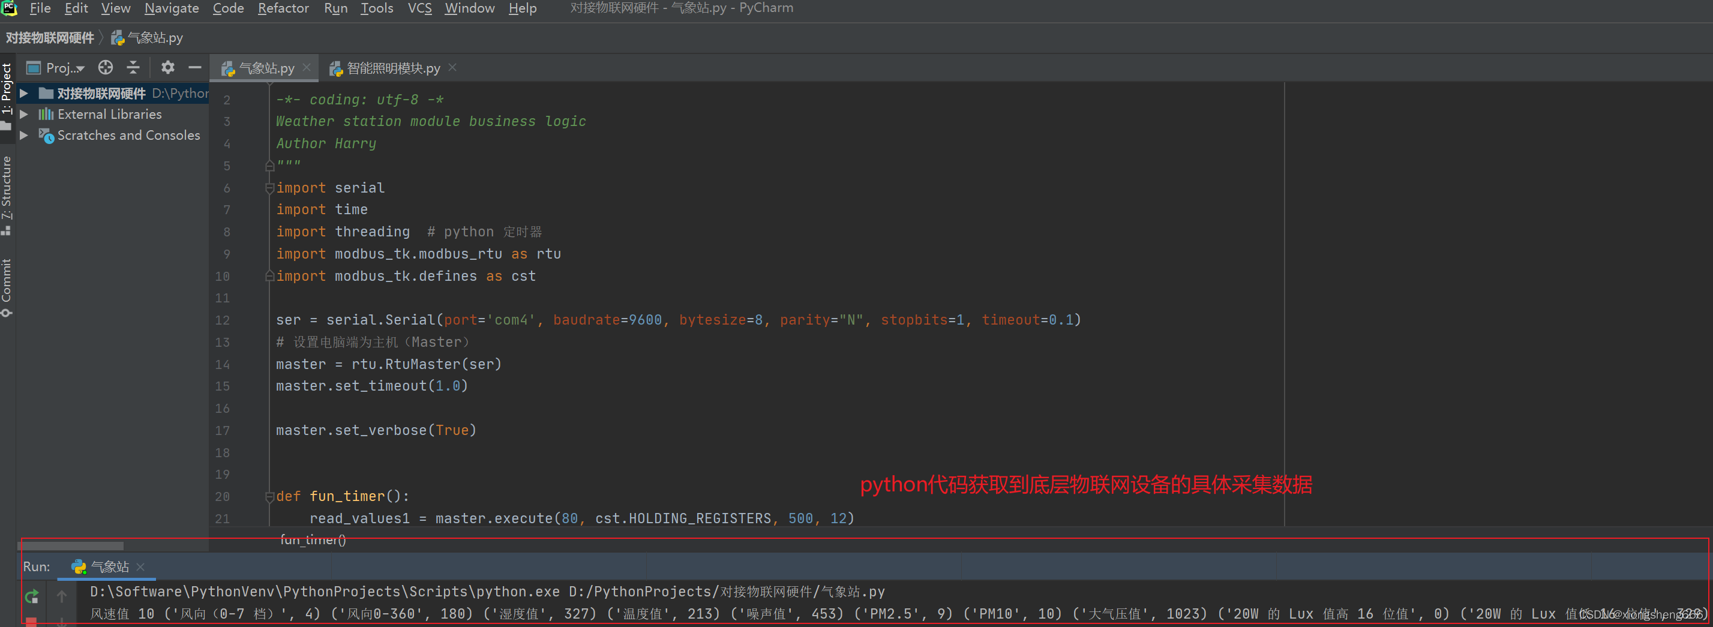Click the collapse all icon in Project panel
This screenshot has height=627, width=1713.
134,68
